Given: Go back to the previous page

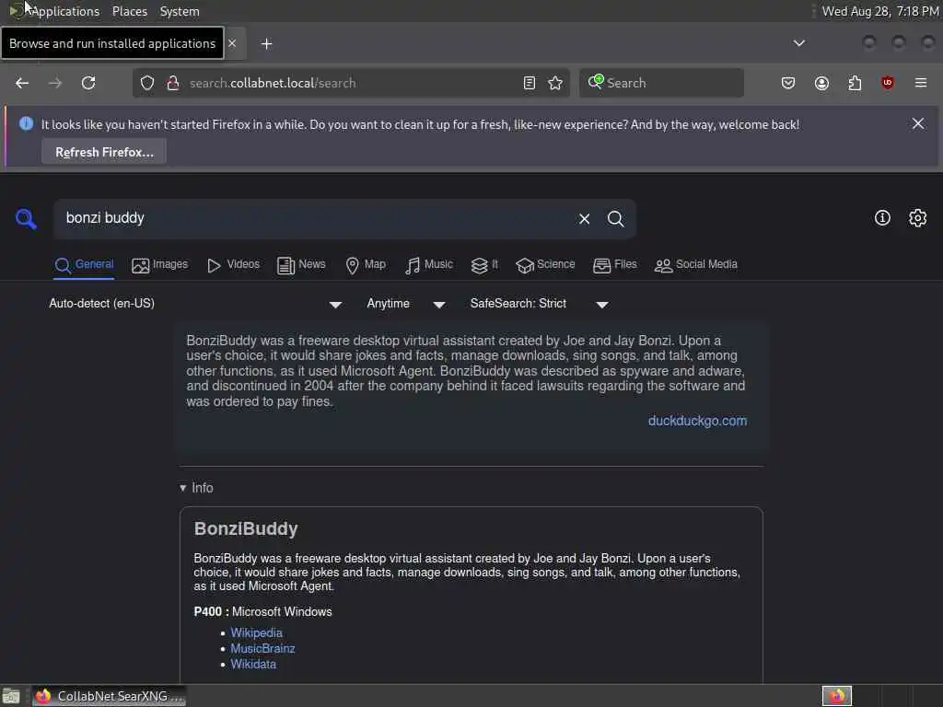Looking at the screenshot, I should click(22, 83).
